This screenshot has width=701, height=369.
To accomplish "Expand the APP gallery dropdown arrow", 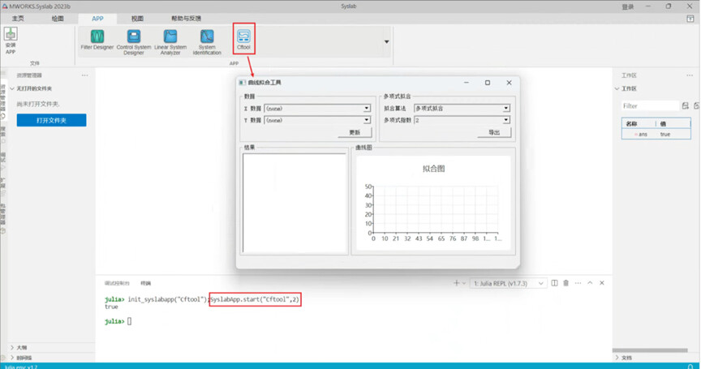I will 387,42.
